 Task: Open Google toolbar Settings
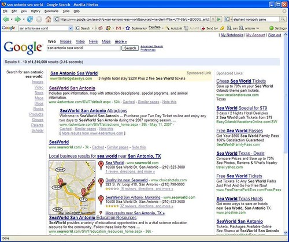[x=278, y=28]
